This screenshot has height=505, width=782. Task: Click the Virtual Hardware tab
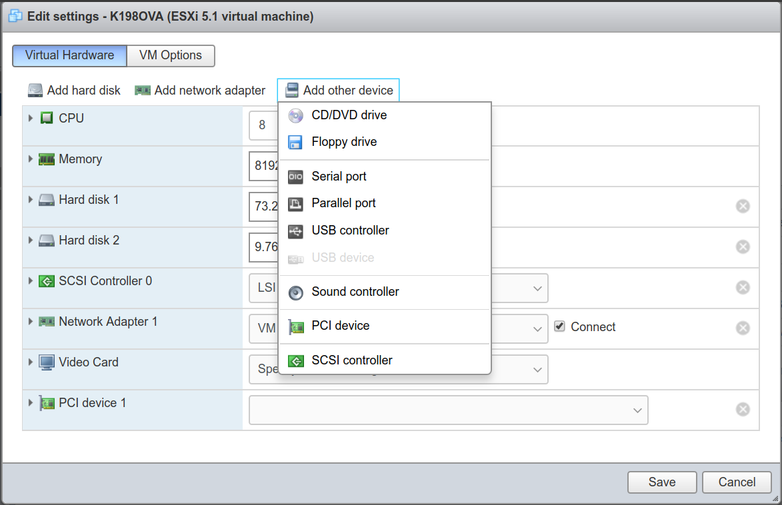(69, 55)
